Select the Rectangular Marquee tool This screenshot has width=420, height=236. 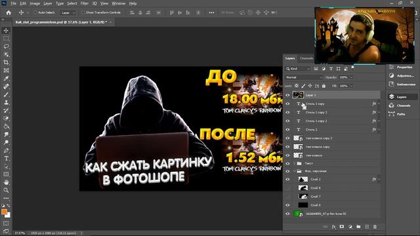[6, 39]
